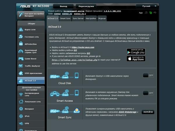Click the ASUS62_5G SSID link

point(67,14)
